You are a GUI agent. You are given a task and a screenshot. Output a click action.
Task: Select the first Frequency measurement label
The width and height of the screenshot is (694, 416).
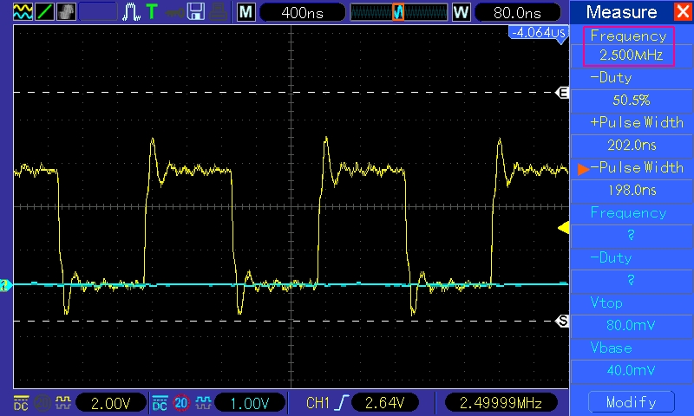click(x=628, y=36)
